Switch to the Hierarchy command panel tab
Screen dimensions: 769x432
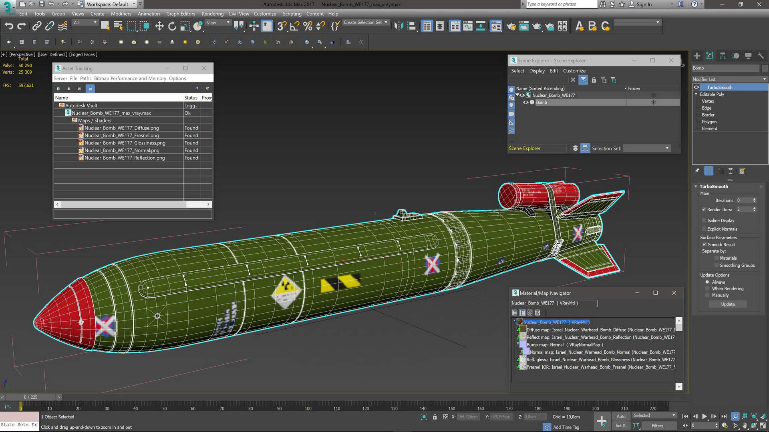click(x=723, y=56)
